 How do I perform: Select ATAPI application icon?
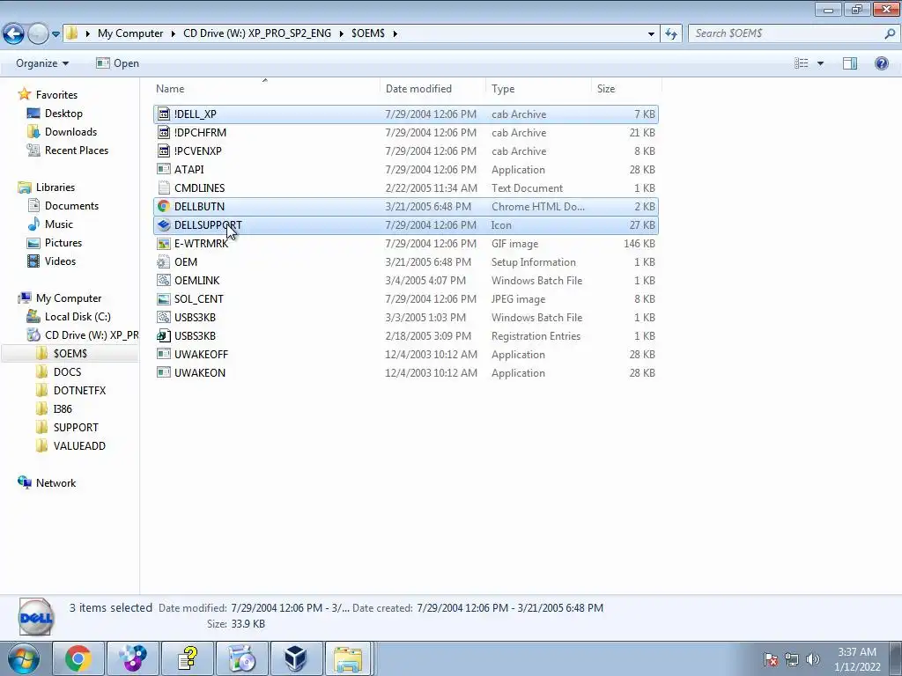[x=164, y=170]
